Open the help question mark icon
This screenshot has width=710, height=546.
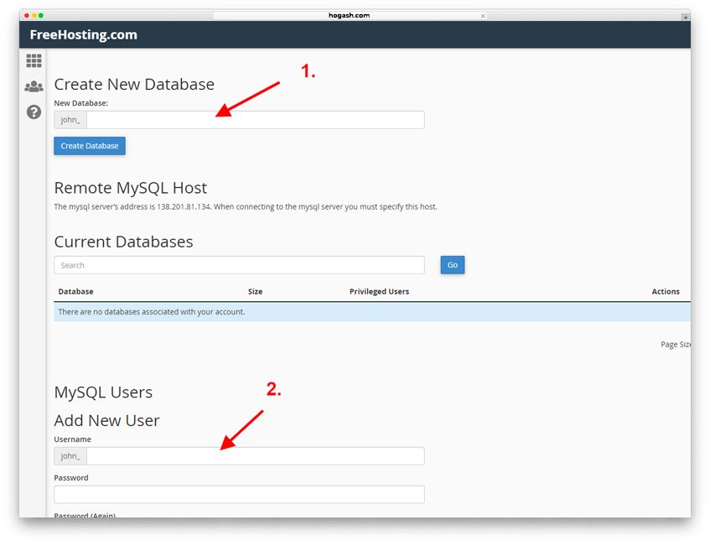pos(34,112)
